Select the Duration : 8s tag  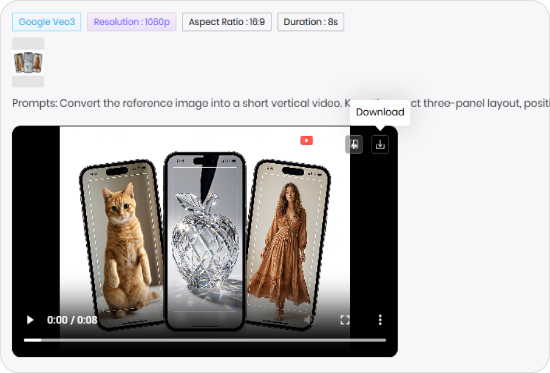(311, 22)
